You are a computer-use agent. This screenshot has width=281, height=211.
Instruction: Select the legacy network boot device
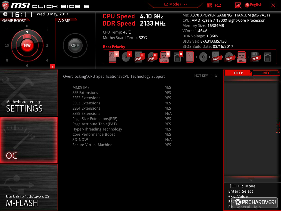click(268, 57)
